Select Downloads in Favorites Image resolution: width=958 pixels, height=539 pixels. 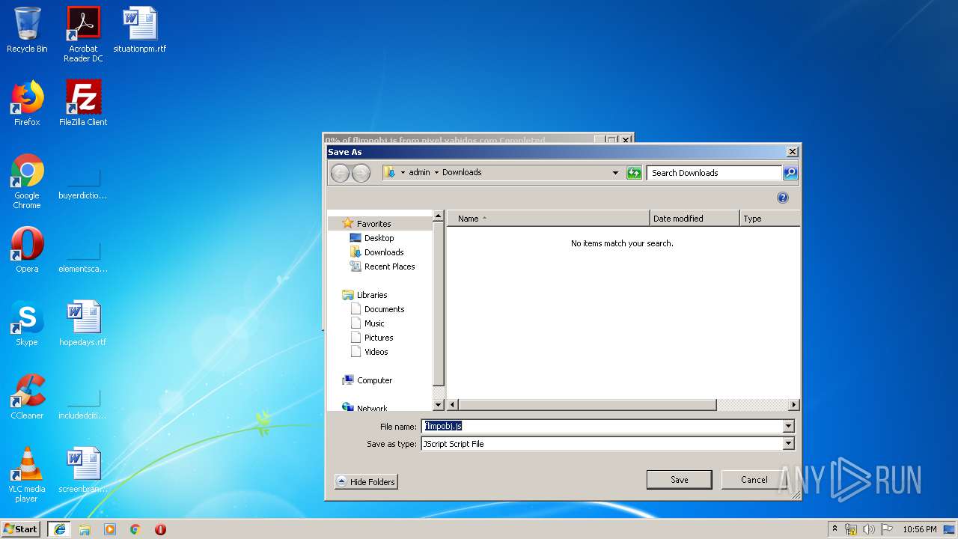pyautogui.click(x=384, y=252)
